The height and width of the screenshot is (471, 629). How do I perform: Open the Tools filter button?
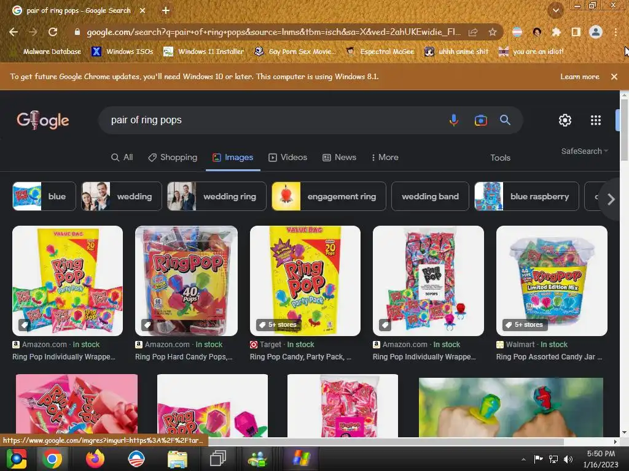tap(500, 158)
